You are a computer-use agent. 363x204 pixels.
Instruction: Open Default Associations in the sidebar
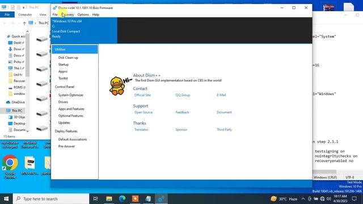pos(73,139)
